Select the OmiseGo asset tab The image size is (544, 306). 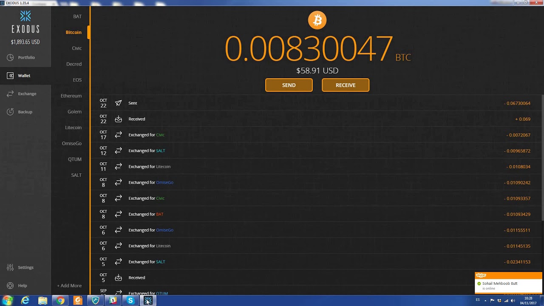pyautogui.click(x=72, y=143)
